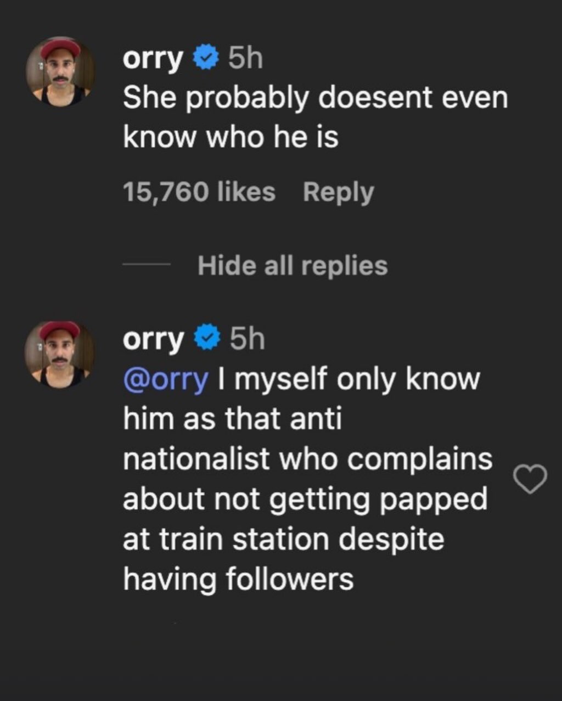Open the reply's orry profile picture
This screenshot has width=562, height=701.
pos(60,355)
